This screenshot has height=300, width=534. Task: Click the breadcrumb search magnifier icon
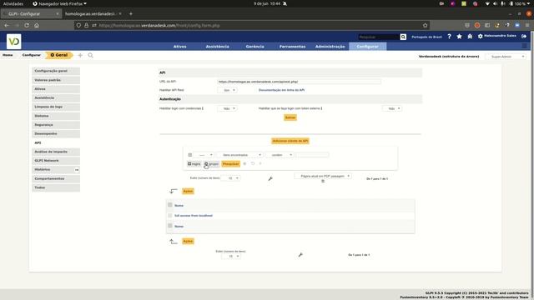[x=90, y=55]
